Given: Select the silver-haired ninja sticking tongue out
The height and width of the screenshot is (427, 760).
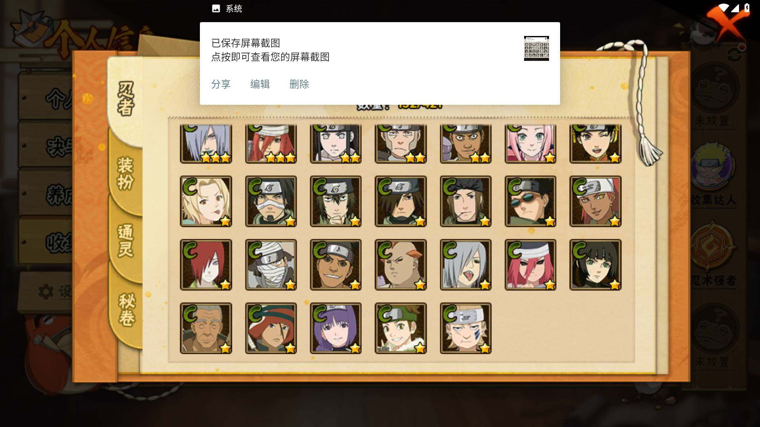Looking at the screenshot, I should click(465, 265).
